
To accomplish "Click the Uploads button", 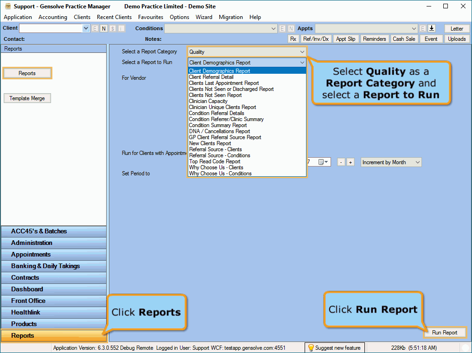I will coord(457,39).
